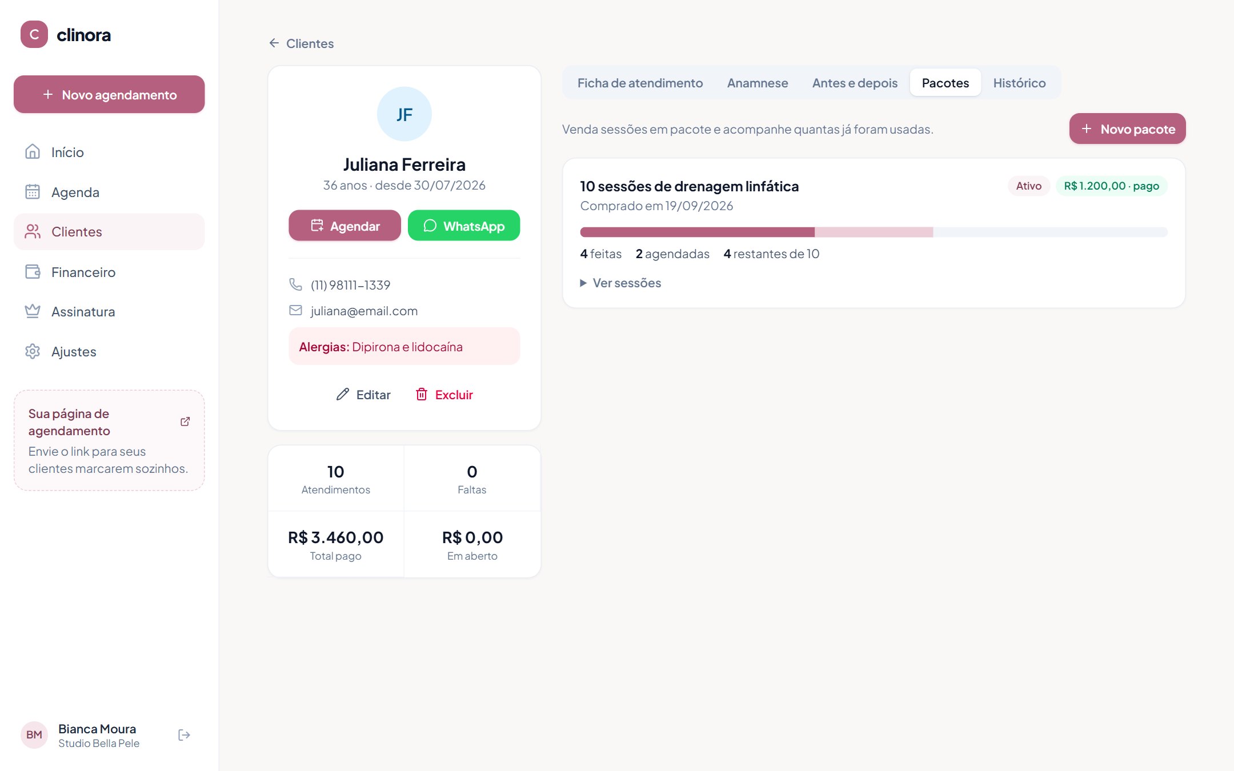Click the Ativo status badge
Screen dimensions: 1234x771
click(x=1028, y=186)
